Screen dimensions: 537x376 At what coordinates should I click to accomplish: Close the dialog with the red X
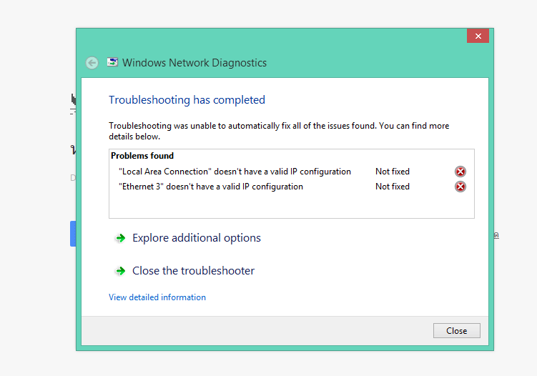478,36
